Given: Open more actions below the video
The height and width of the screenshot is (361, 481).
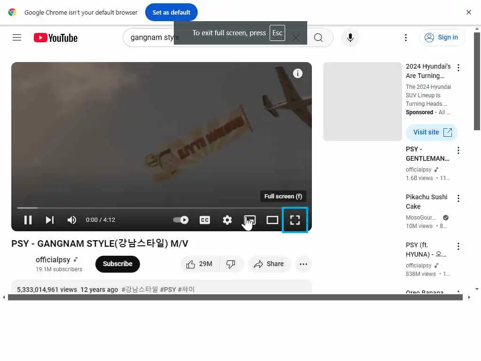Looking at the screenshot, I should (x=303, y=264).
